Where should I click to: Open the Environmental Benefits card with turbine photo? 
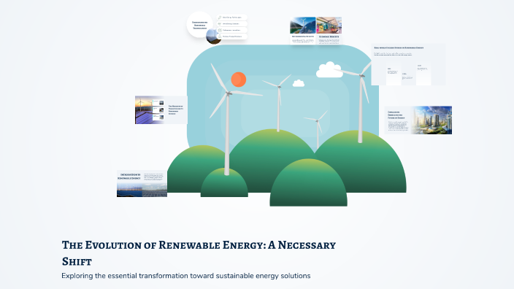(303, 31)
